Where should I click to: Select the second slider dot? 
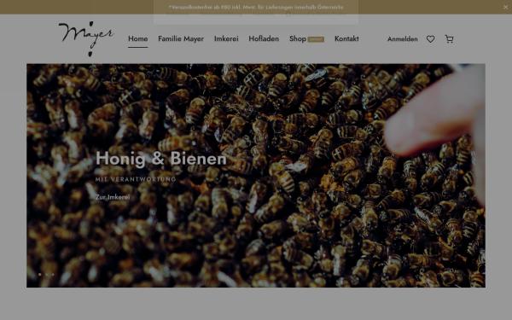[x=46, y=275]
